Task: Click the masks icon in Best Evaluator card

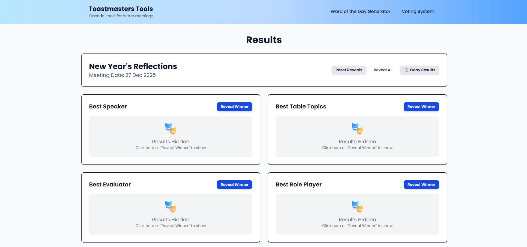Action: pos(170,207)
